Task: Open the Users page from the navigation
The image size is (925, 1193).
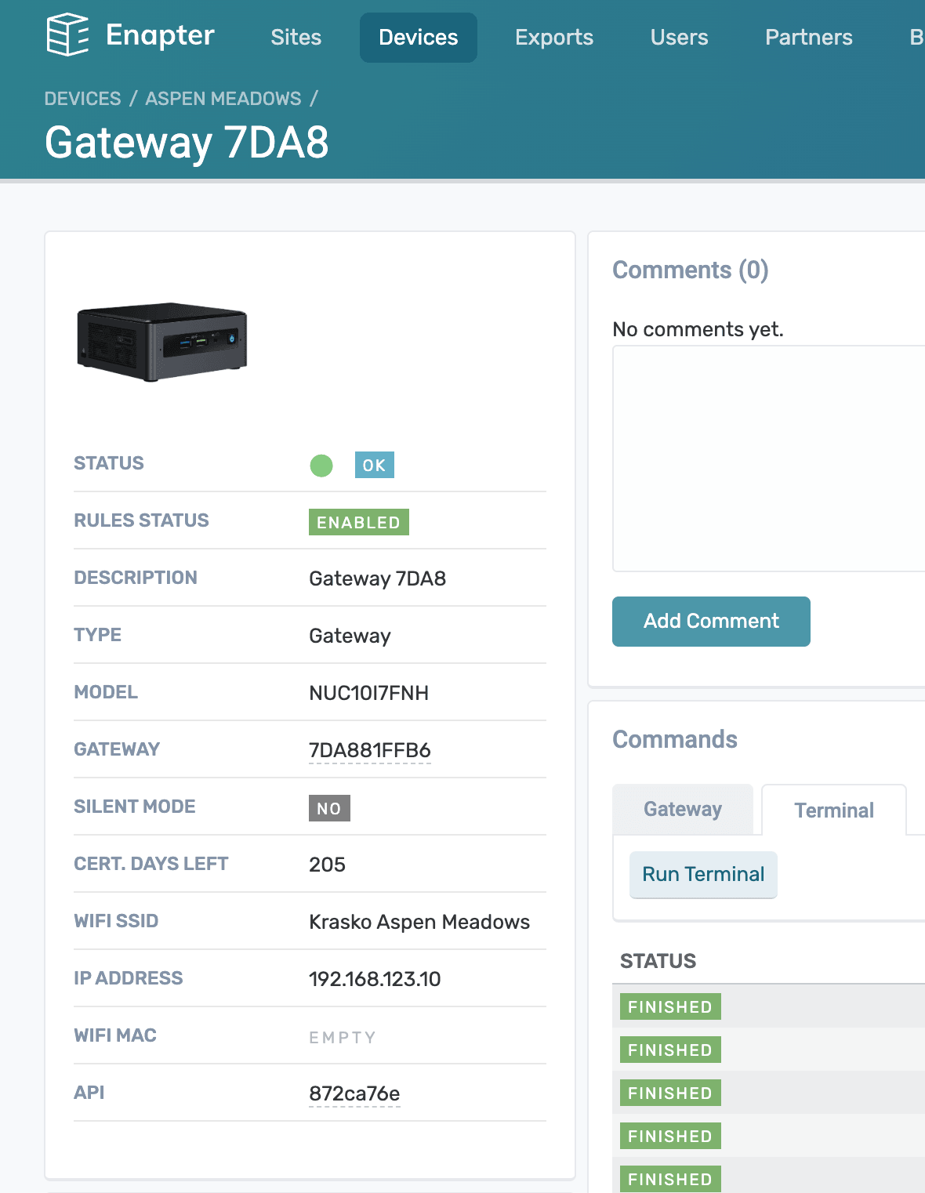Action: point(678,37)
